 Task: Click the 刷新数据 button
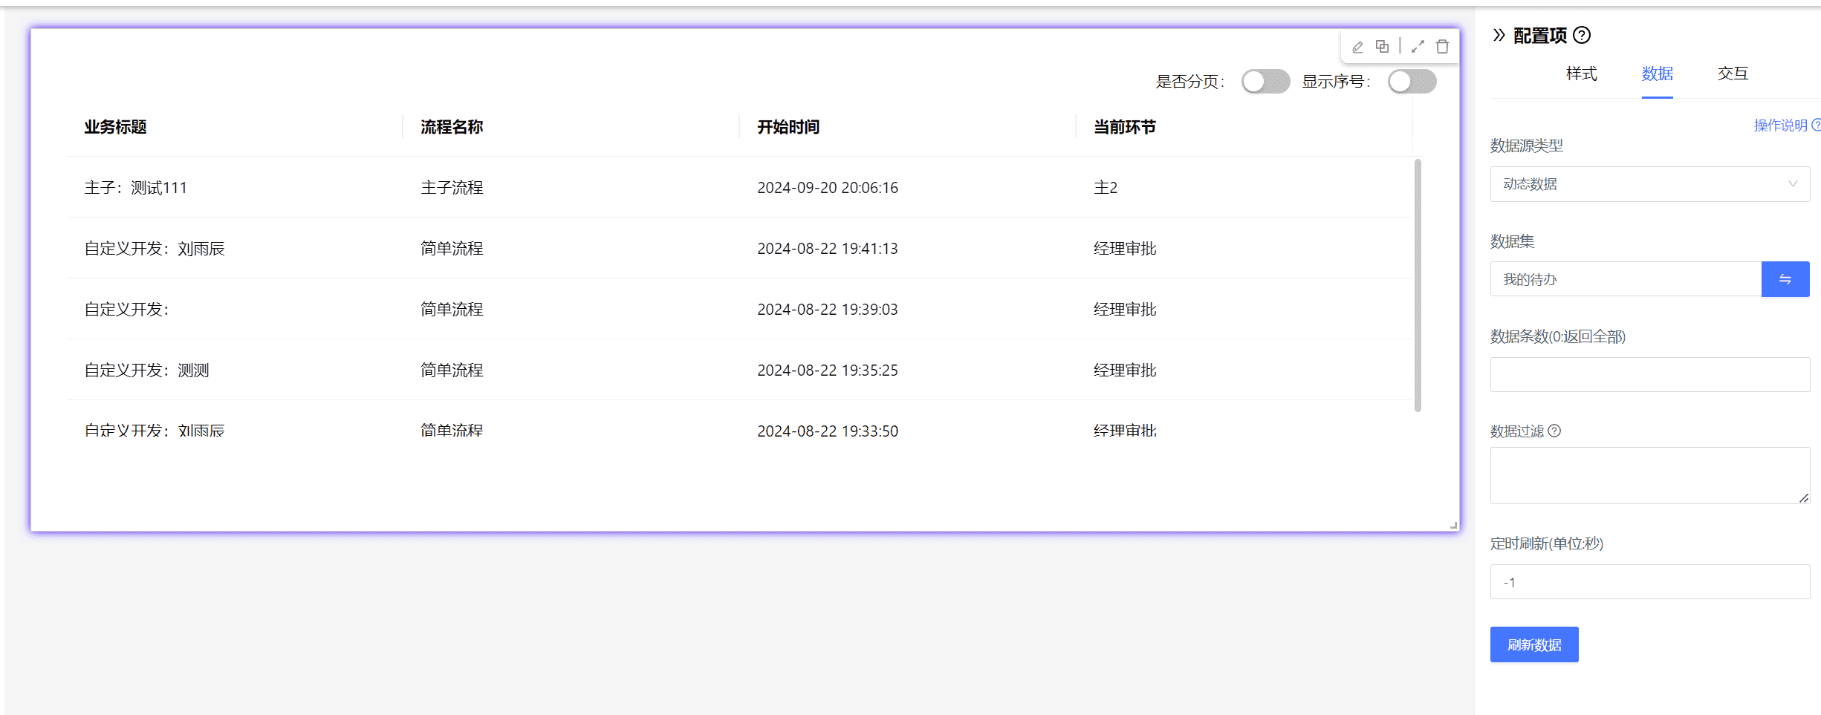pos(1533,644)
